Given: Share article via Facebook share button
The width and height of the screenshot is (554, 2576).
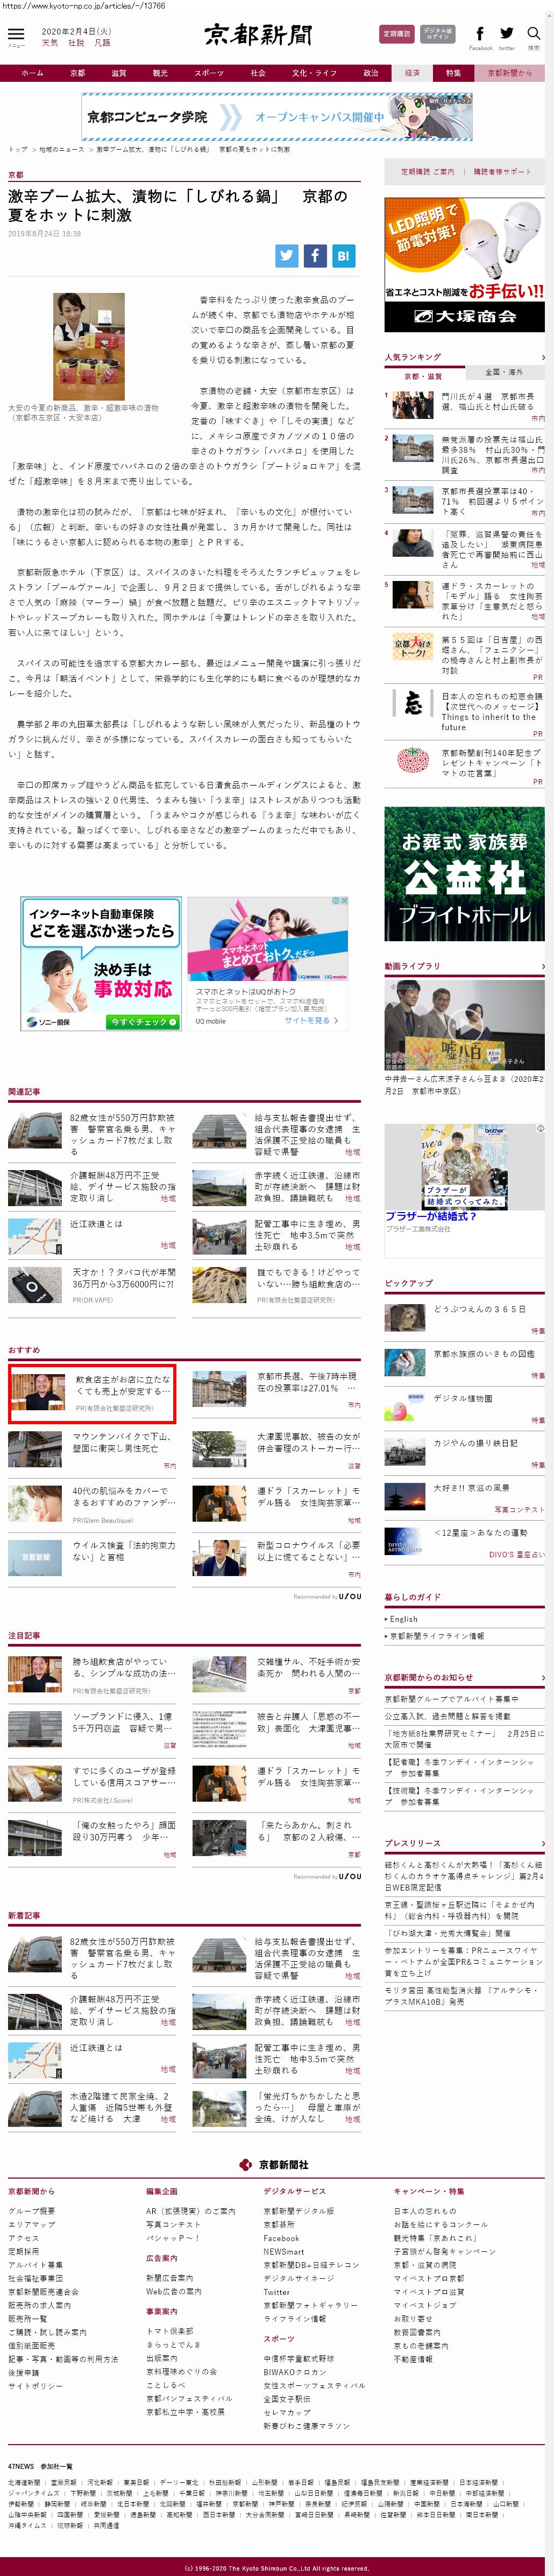Looking at the screenshot, I should (315, 255).
